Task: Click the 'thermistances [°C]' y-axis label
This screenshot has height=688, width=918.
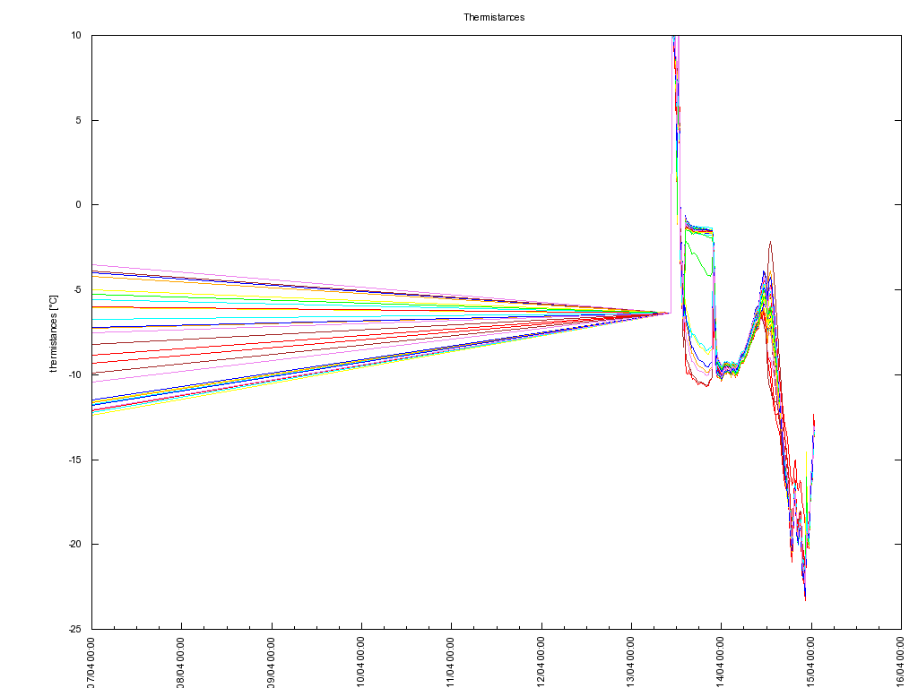Action: pyautogui.click(x=53, y=332)
